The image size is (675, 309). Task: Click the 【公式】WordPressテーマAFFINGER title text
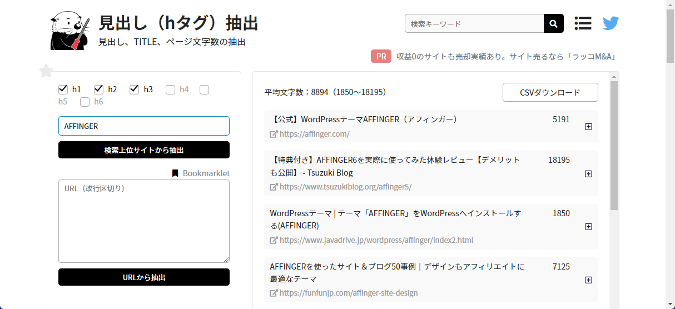click(366, 119)
